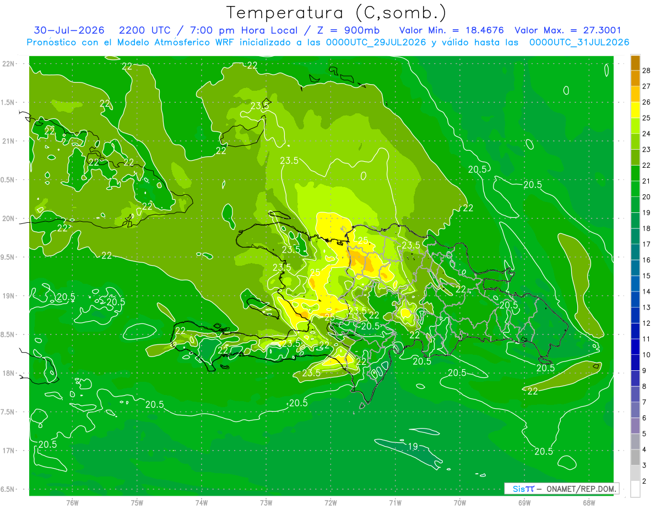Click the "21N" latitude axis label
Image resolution: width=661 pixels, height=510 pixels.
click(x=9, y=141)
